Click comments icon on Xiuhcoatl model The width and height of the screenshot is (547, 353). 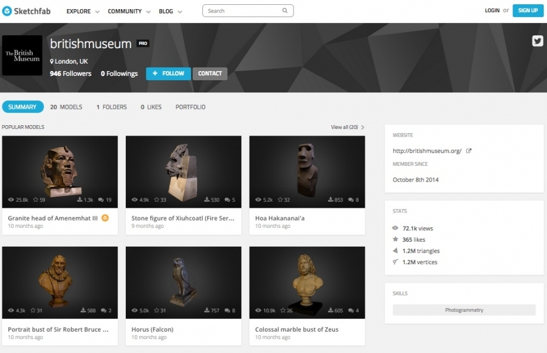pos(227,200)
